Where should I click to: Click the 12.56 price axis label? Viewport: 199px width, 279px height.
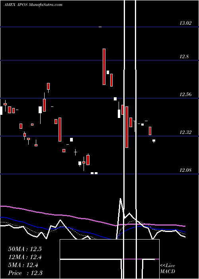185,94
